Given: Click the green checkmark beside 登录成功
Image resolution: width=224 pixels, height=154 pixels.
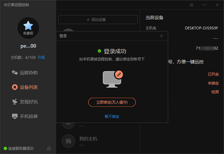Looking at the screenshot, I should pos(99,51).
